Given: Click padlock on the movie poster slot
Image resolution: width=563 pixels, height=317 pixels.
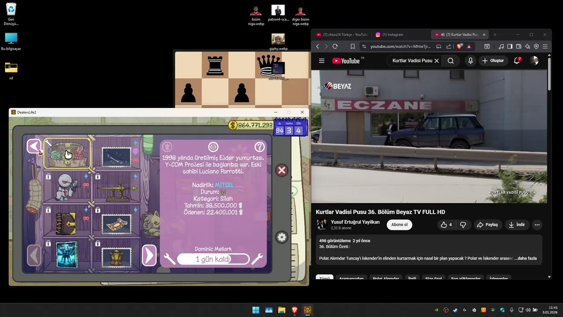Looking at the screenshot, I should pos(48,243).
